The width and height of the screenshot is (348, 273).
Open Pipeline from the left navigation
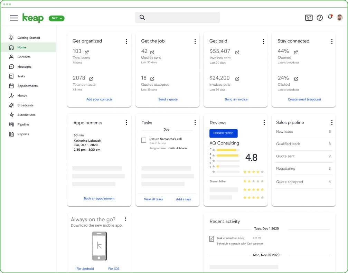coord(23,124)
